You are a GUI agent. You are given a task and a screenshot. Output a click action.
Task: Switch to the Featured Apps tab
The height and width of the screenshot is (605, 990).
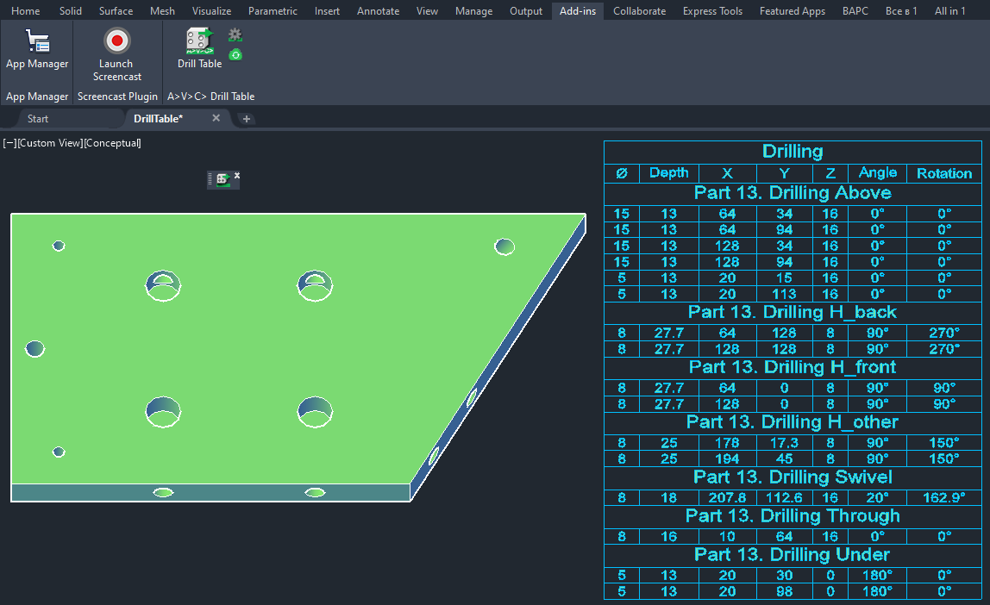click(792, 11)
